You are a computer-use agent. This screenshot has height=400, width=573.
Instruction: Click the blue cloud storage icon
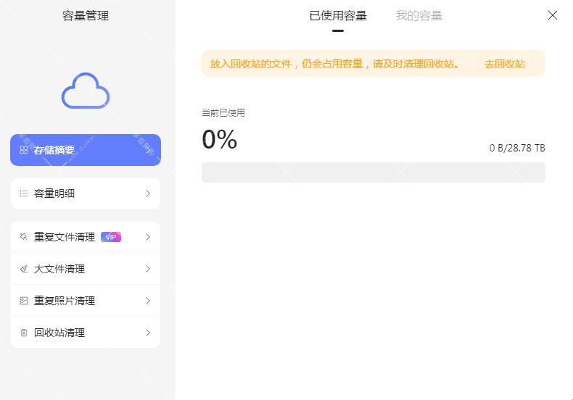pyautogui.click(x=86, y=91)
